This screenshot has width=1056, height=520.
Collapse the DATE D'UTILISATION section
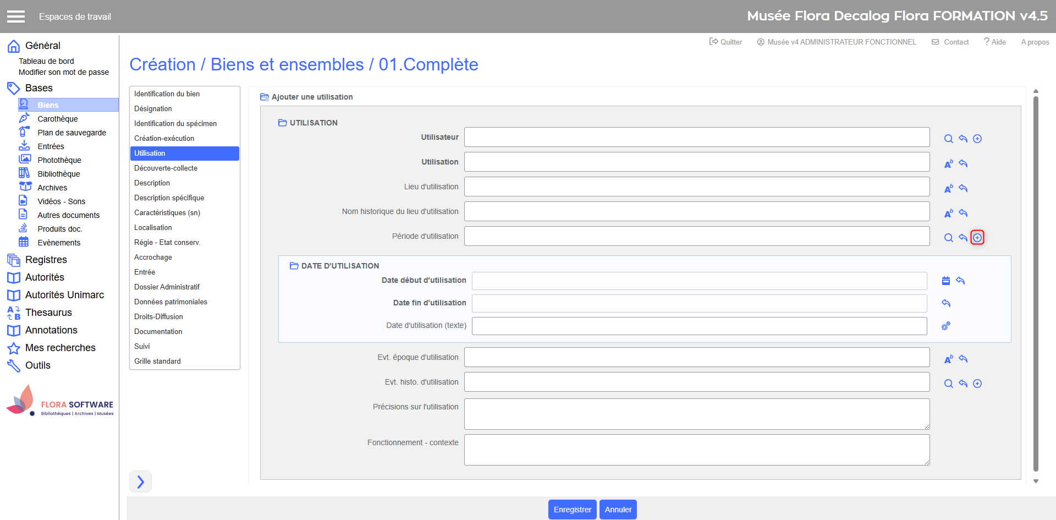[294, 266]
